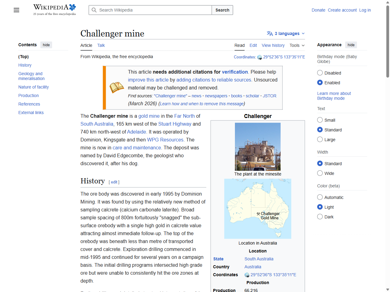Click the magnifier icon in search box
The image size is (390, 292).
(x=94, y=10)
